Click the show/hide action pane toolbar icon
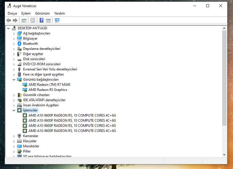 click(x=48, y=20)
